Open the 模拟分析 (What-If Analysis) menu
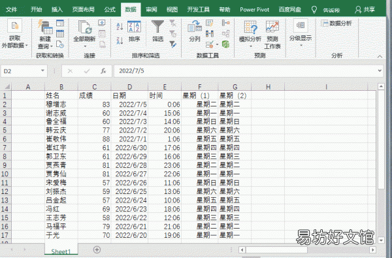The width and height of the screenshot is (392, 258). pos(250,35)
